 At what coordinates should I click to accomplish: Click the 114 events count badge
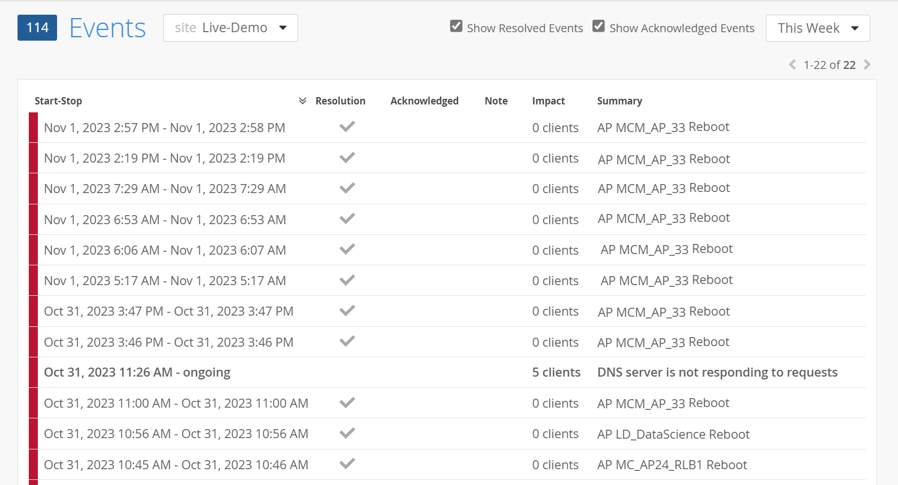(x=37, y=28)
